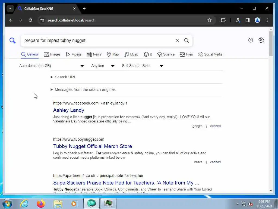Submit search with the magnifier button
Viewport: 278px width, 209px height.
[186, 41]
